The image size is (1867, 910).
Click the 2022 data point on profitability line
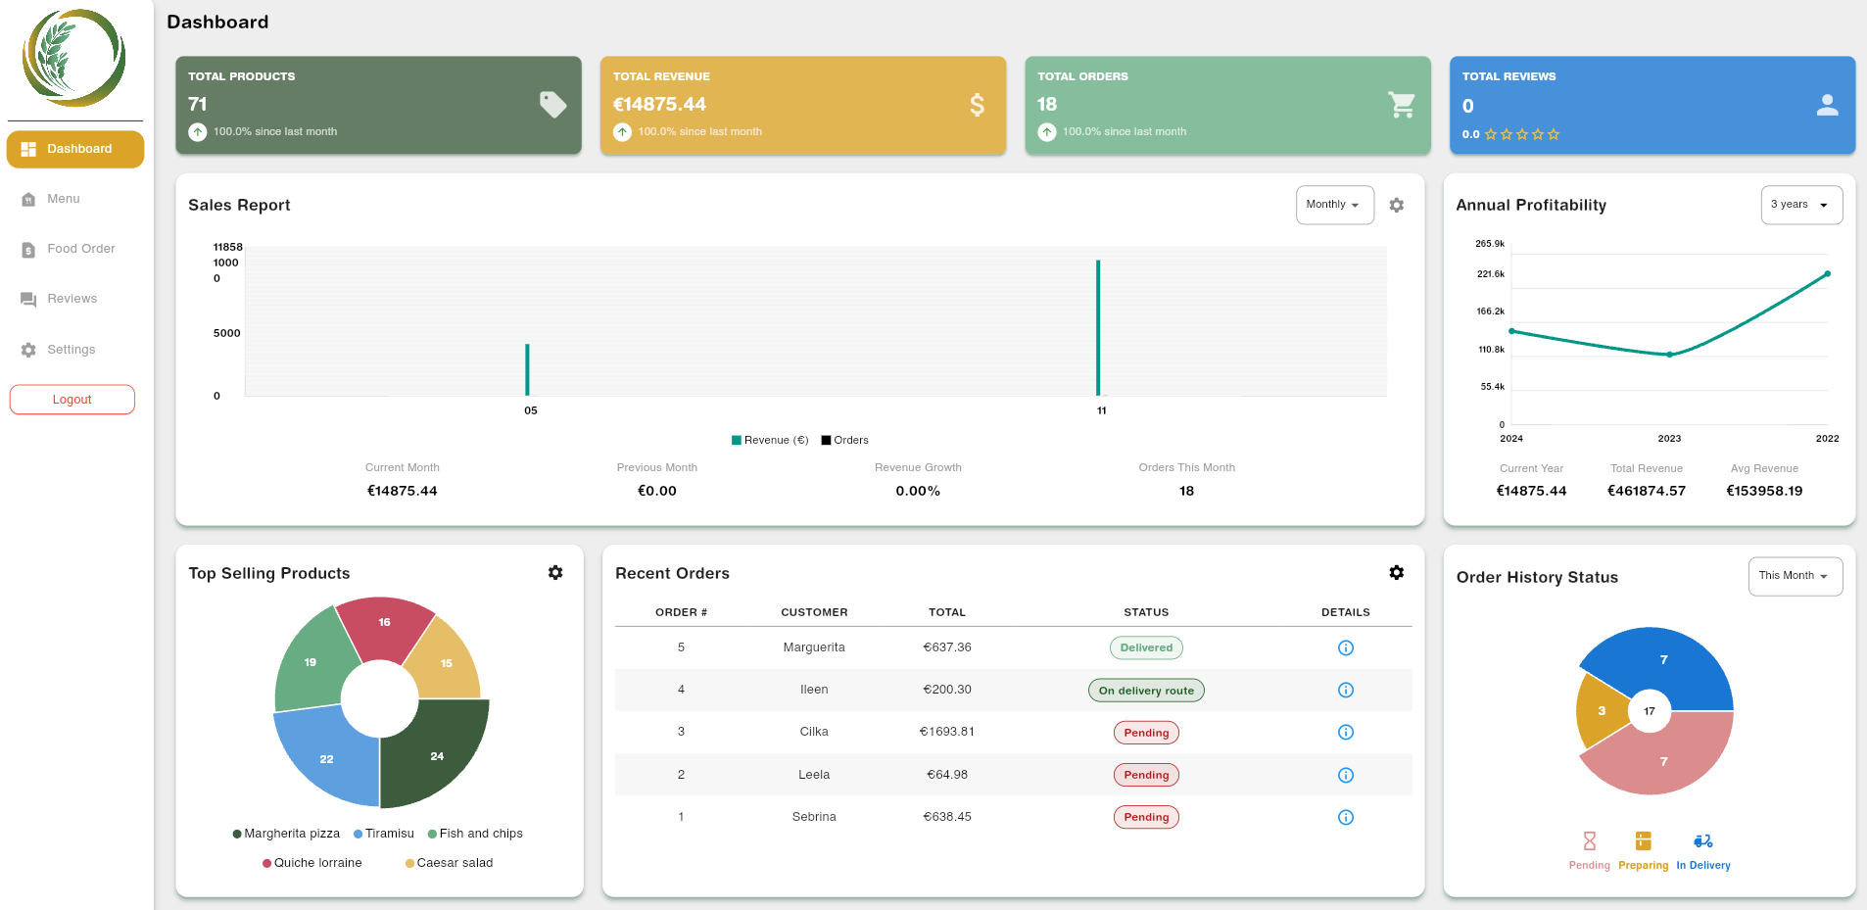pyautogui.click(x=1828, y=274)
